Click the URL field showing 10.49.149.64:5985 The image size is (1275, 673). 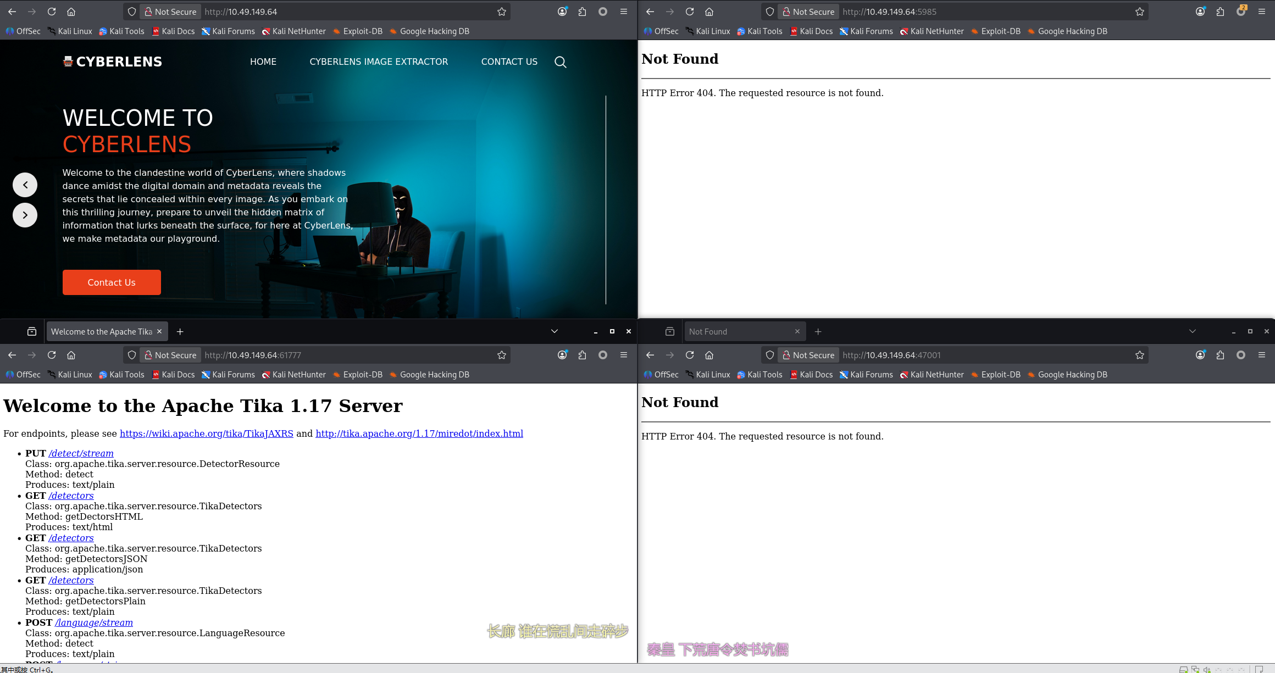[978, 12]
